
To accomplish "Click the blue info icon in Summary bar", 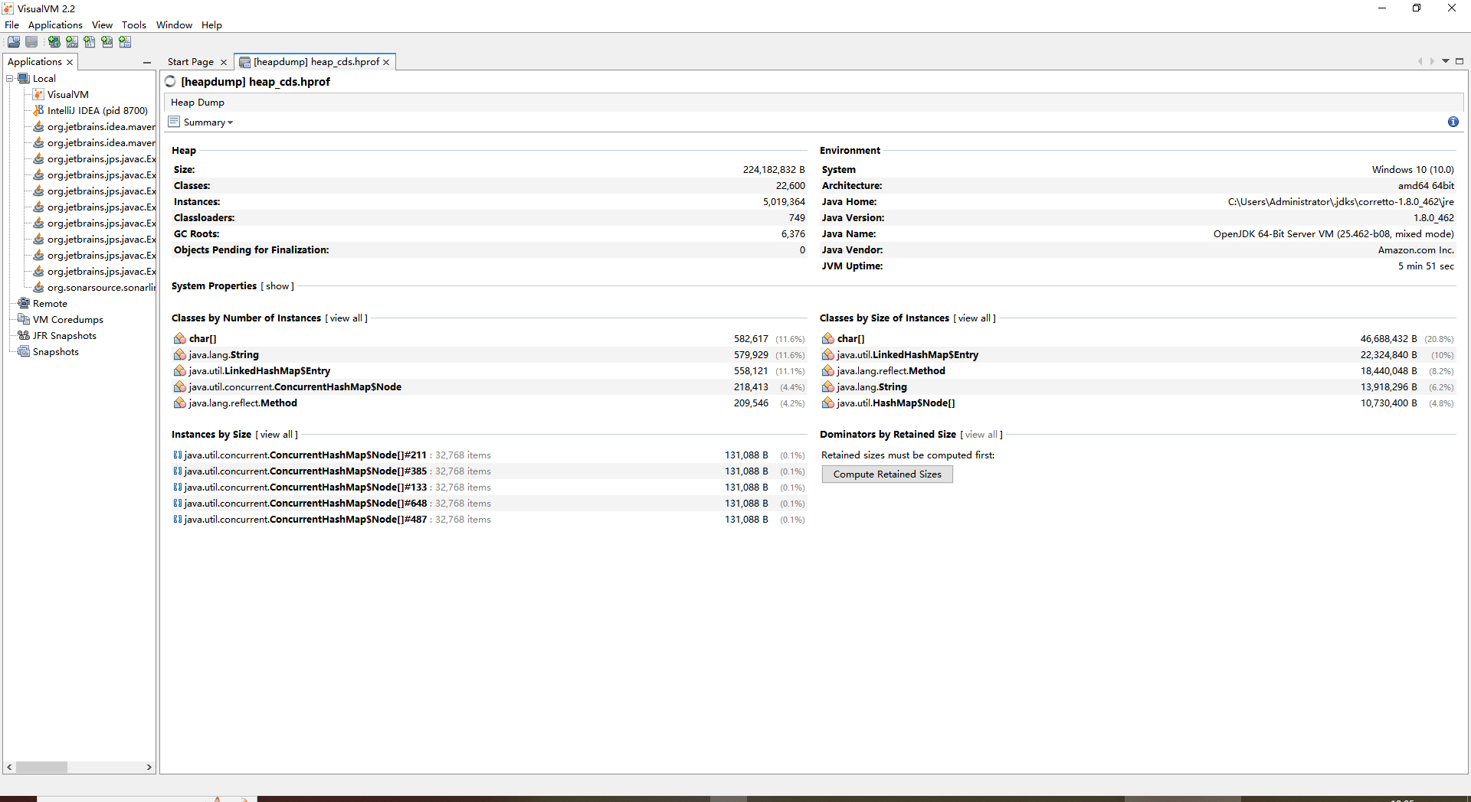I will click(x=1453, y=122).
